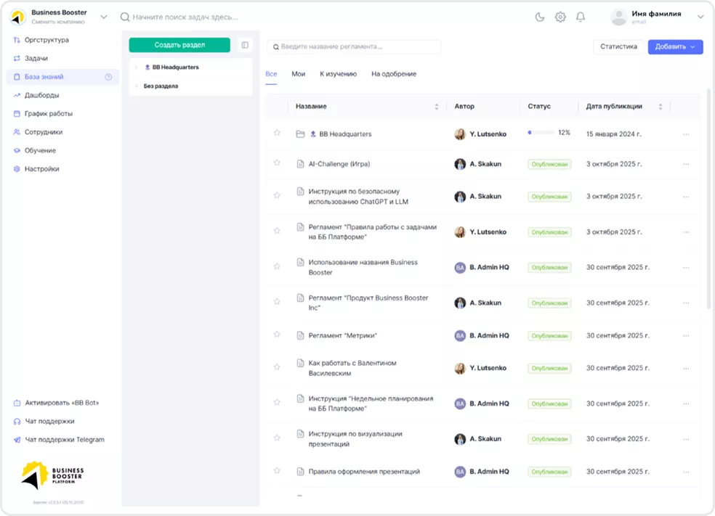Open more options for BB Headquarters row

pos(686,134)
